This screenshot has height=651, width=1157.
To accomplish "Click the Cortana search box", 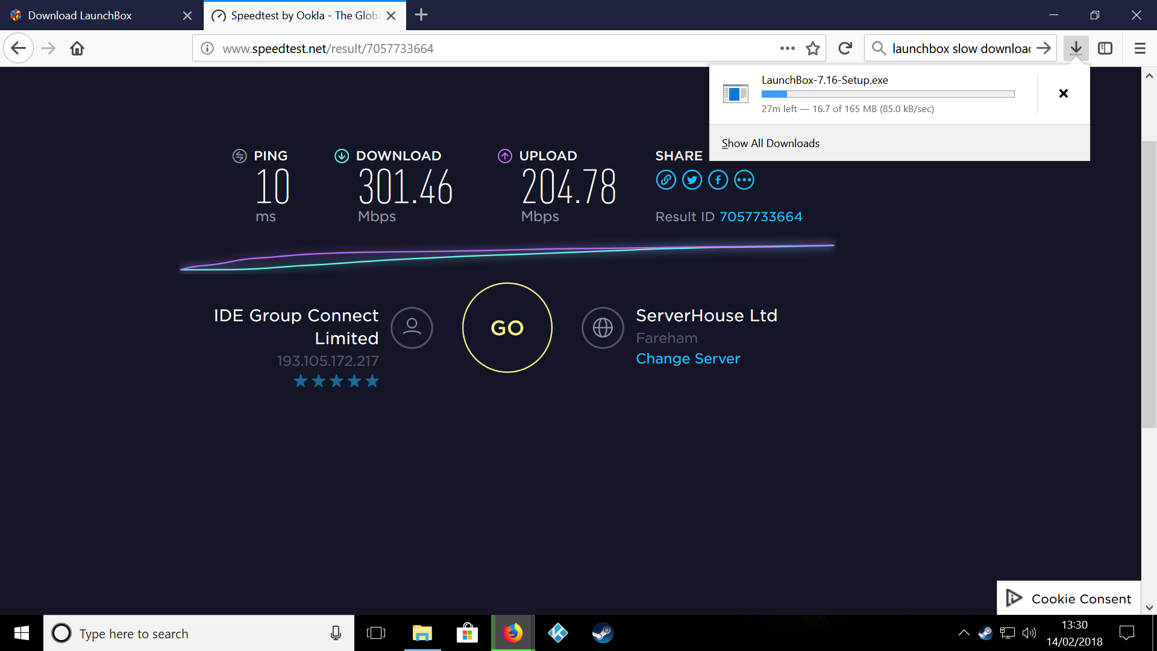I will (x=199, y=633).
